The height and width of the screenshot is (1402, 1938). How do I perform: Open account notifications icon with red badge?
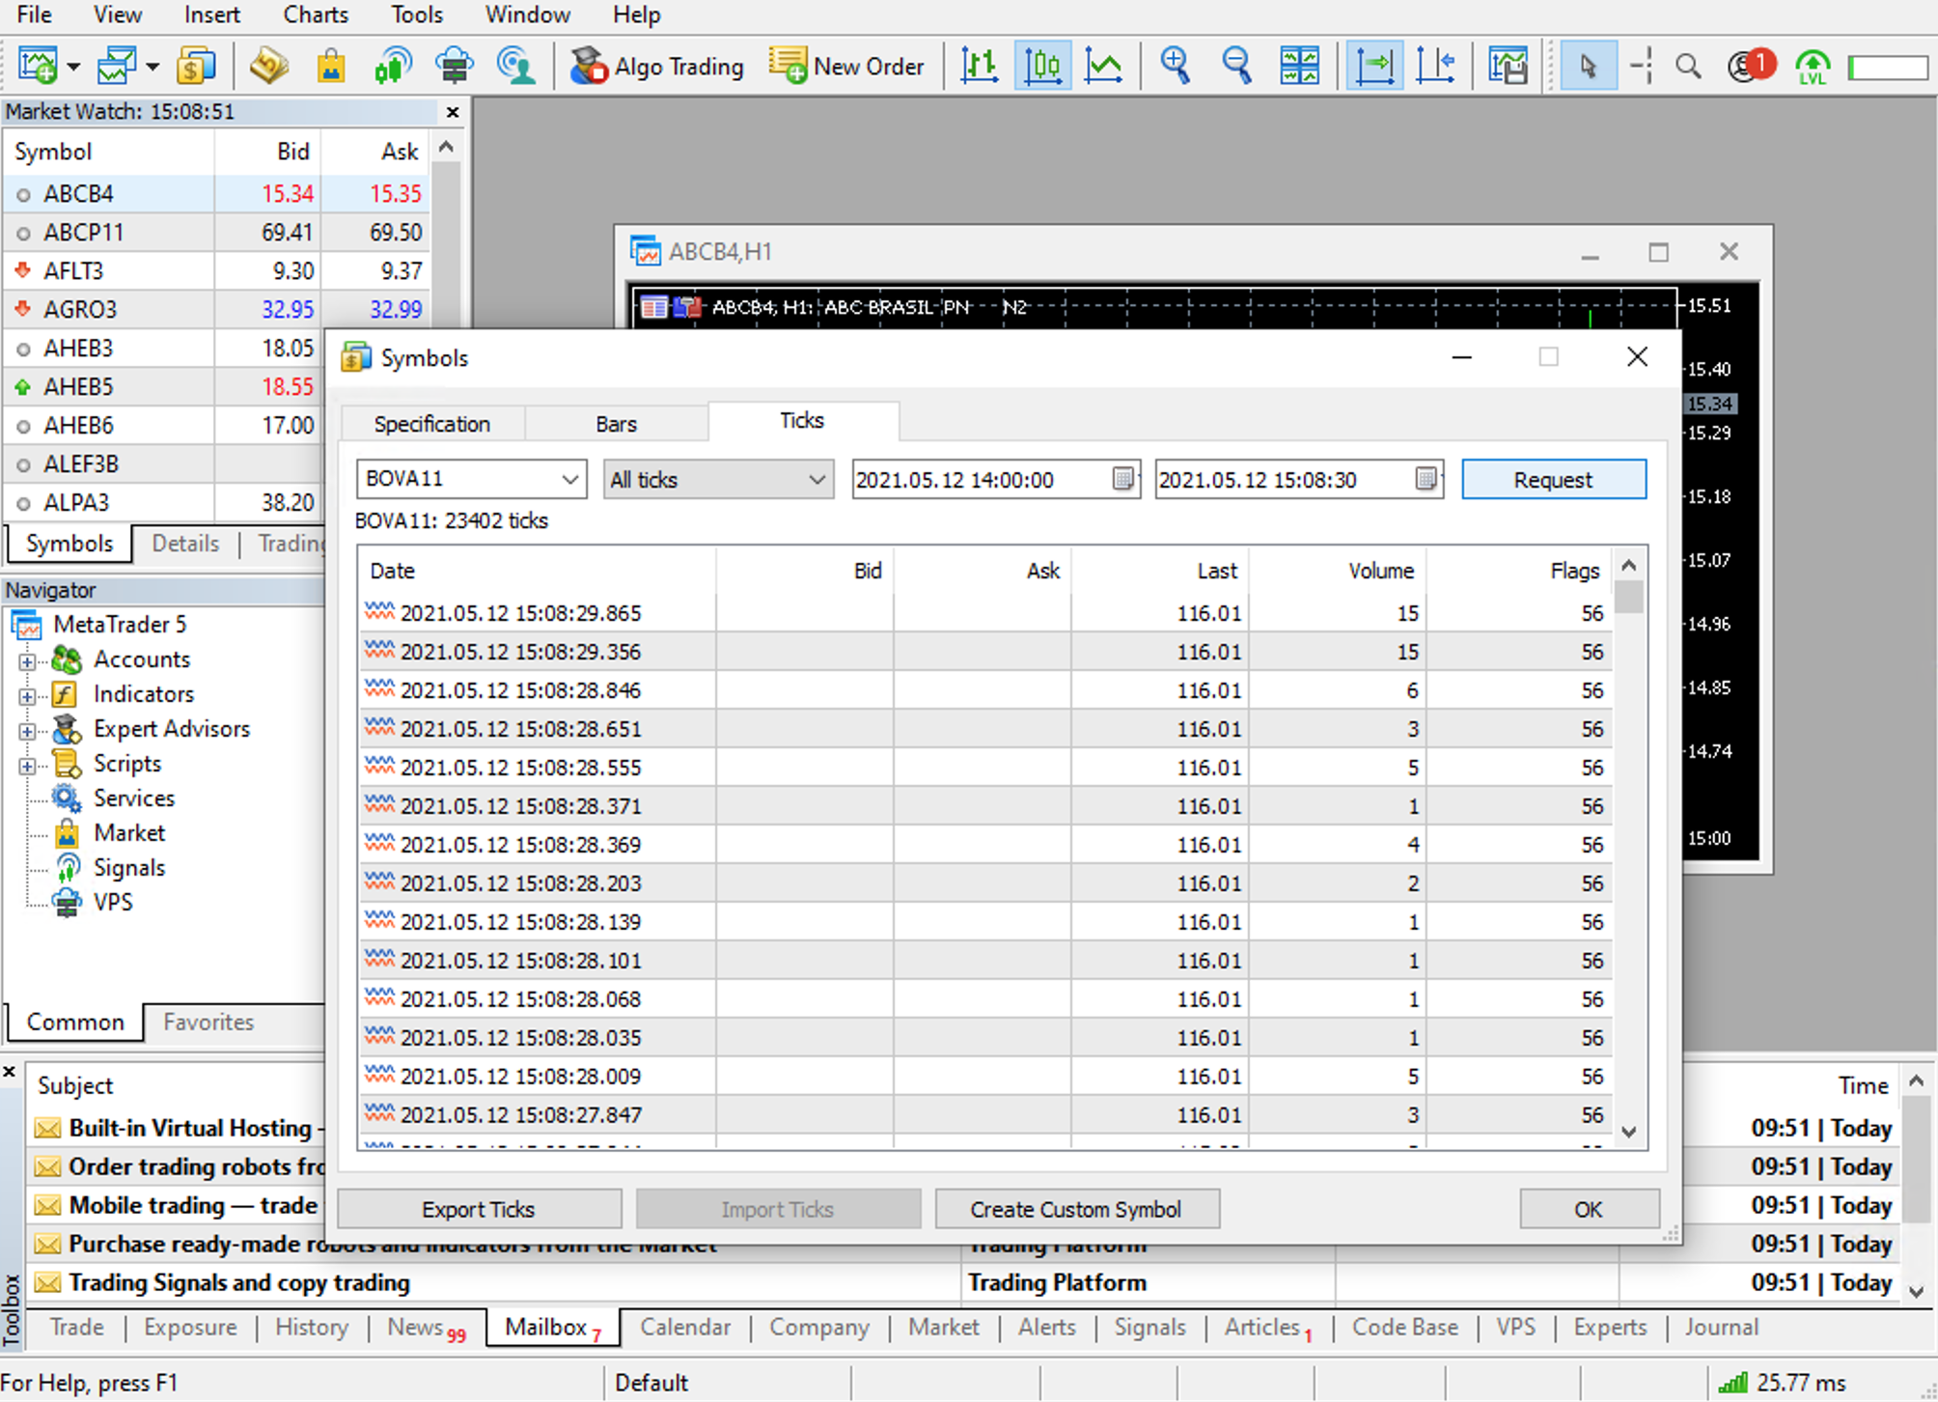(x=1750, y=67)
